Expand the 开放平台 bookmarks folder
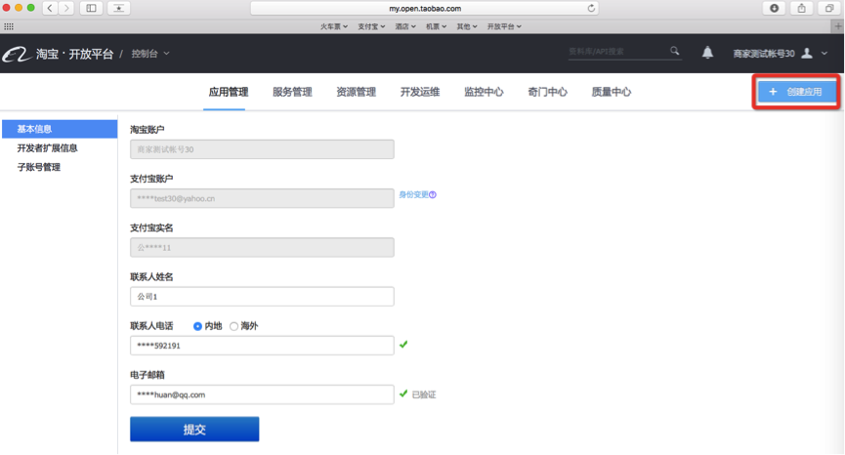 coord(504,26)
